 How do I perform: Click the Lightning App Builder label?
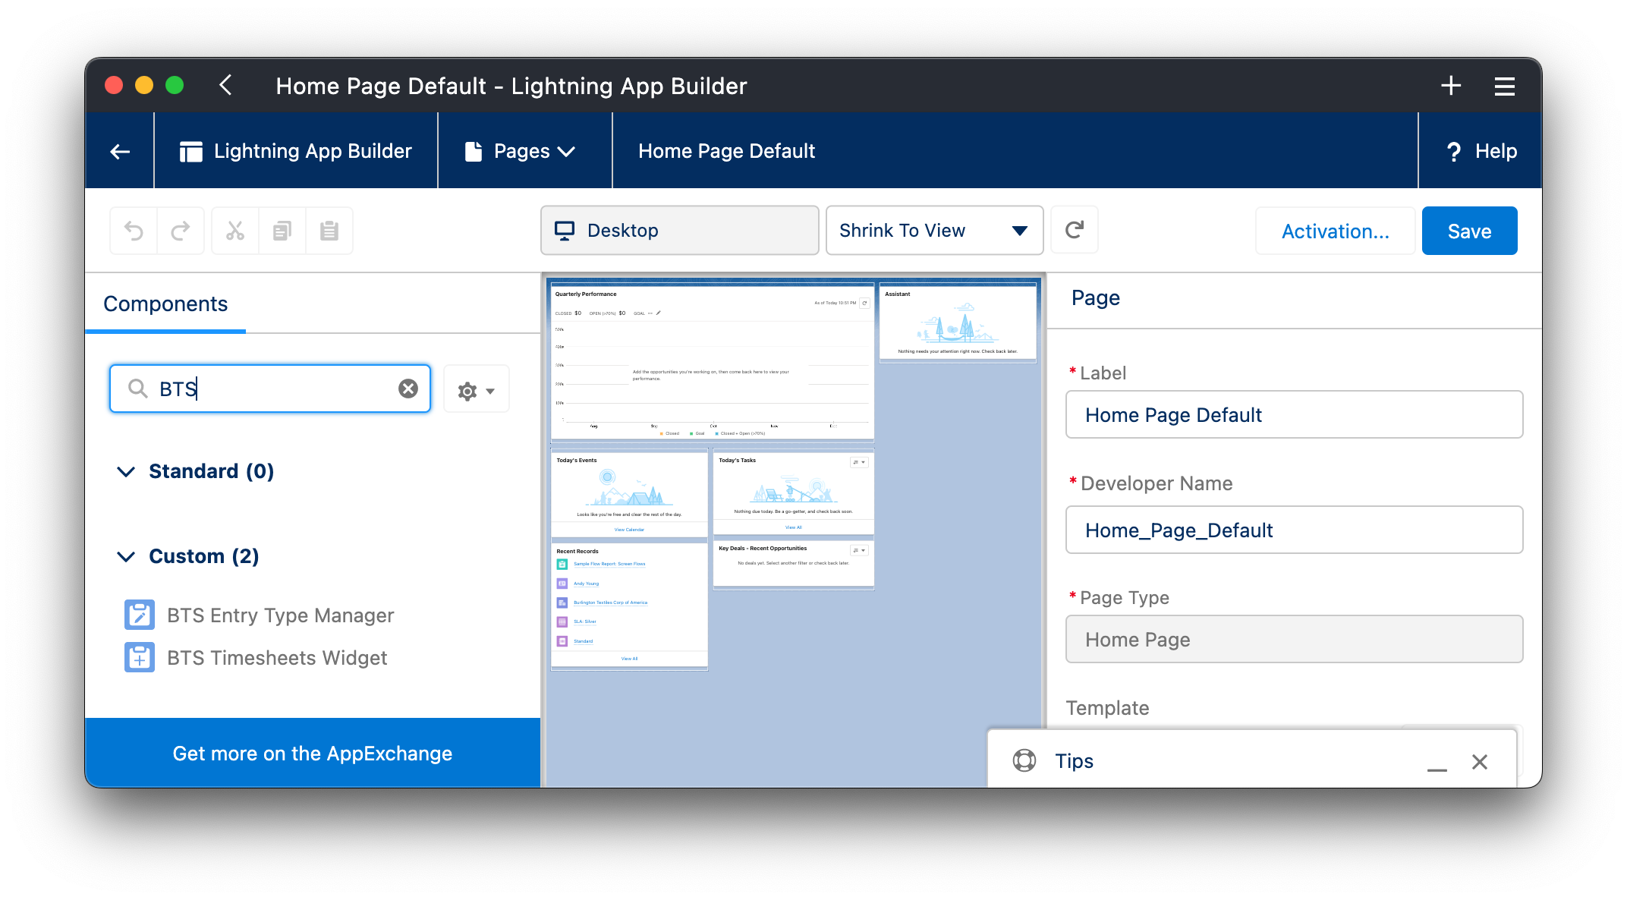(313, 151)
